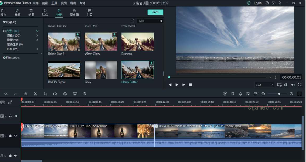This screenshot has height=162, width=306.
Task: Open the 工具 menu
Action: (54, 3)
